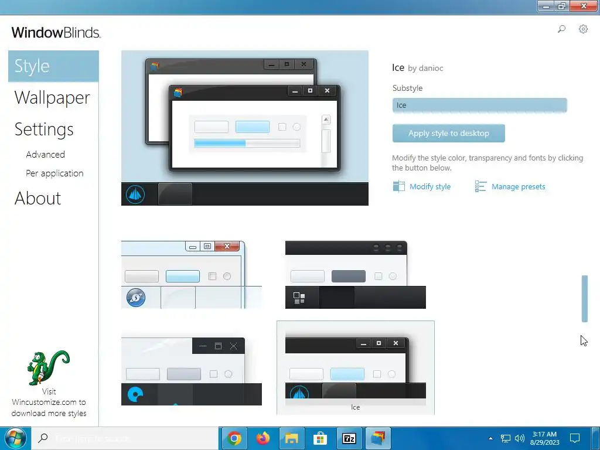Select the Ice style thumbnail
The height and width of the screenshot is (450, 600).
[356, 368]
